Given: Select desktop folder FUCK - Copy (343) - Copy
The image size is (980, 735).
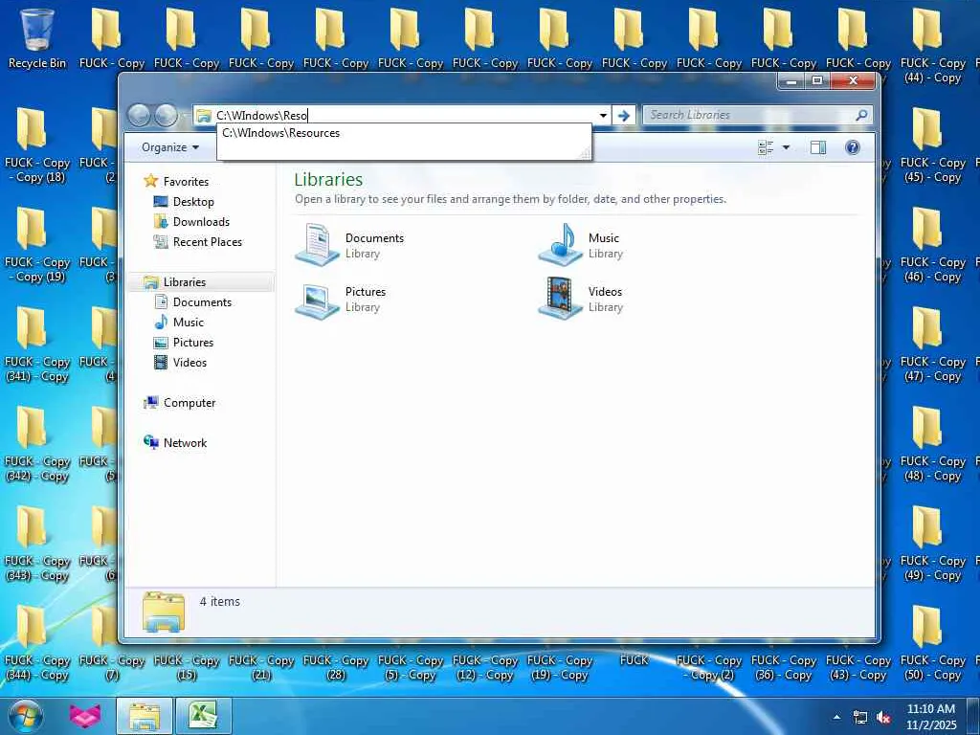Looking at the screenshot, I should tap(37, 544).
